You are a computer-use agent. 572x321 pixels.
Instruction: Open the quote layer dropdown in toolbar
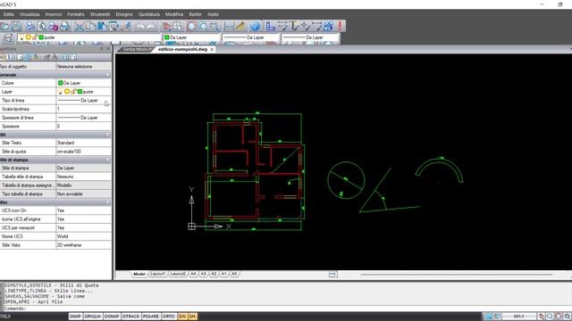89,37
